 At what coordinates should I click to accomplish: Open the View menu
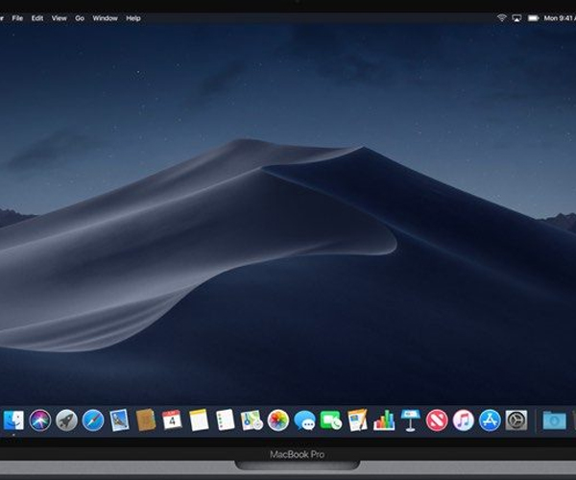tap(60, 18)
